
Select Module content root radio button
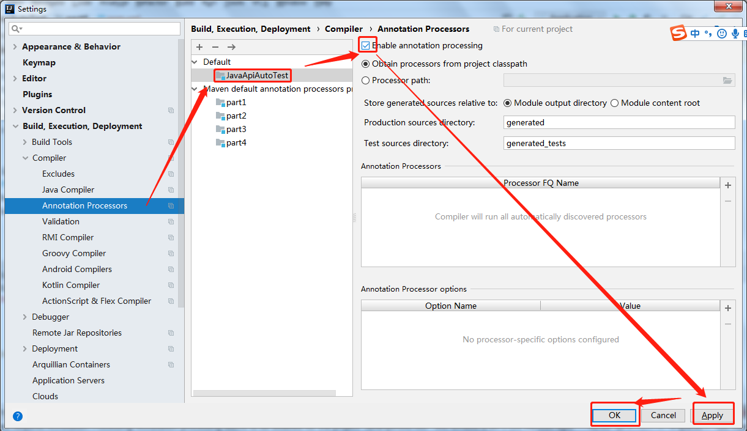(614, 103)
